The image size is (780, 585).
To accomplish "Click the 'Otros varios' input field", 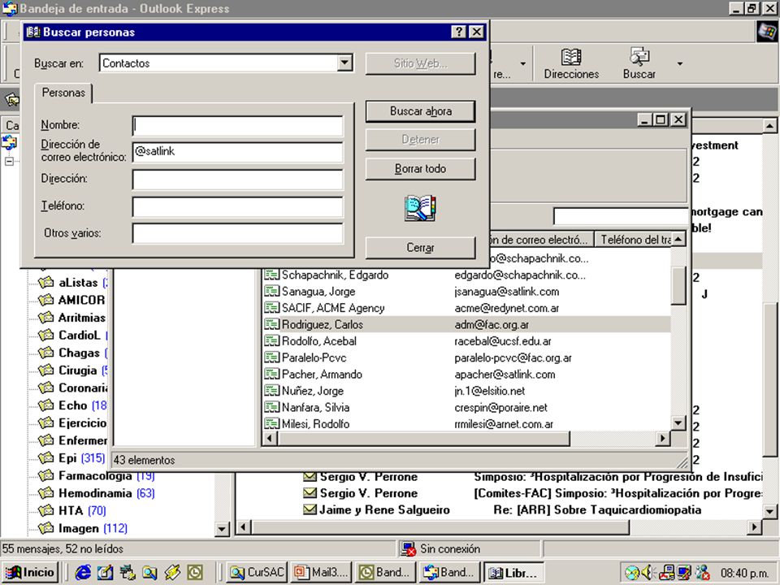I will [x=238, y=233].
